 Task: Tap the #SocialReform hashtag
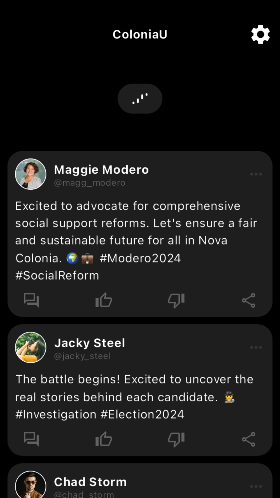click(x=57, y=276)
